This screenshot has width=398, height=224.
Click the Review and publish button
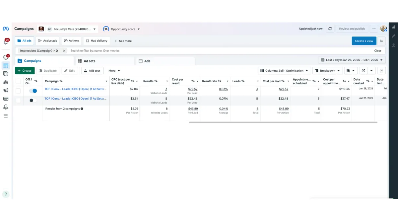(352, 29)
